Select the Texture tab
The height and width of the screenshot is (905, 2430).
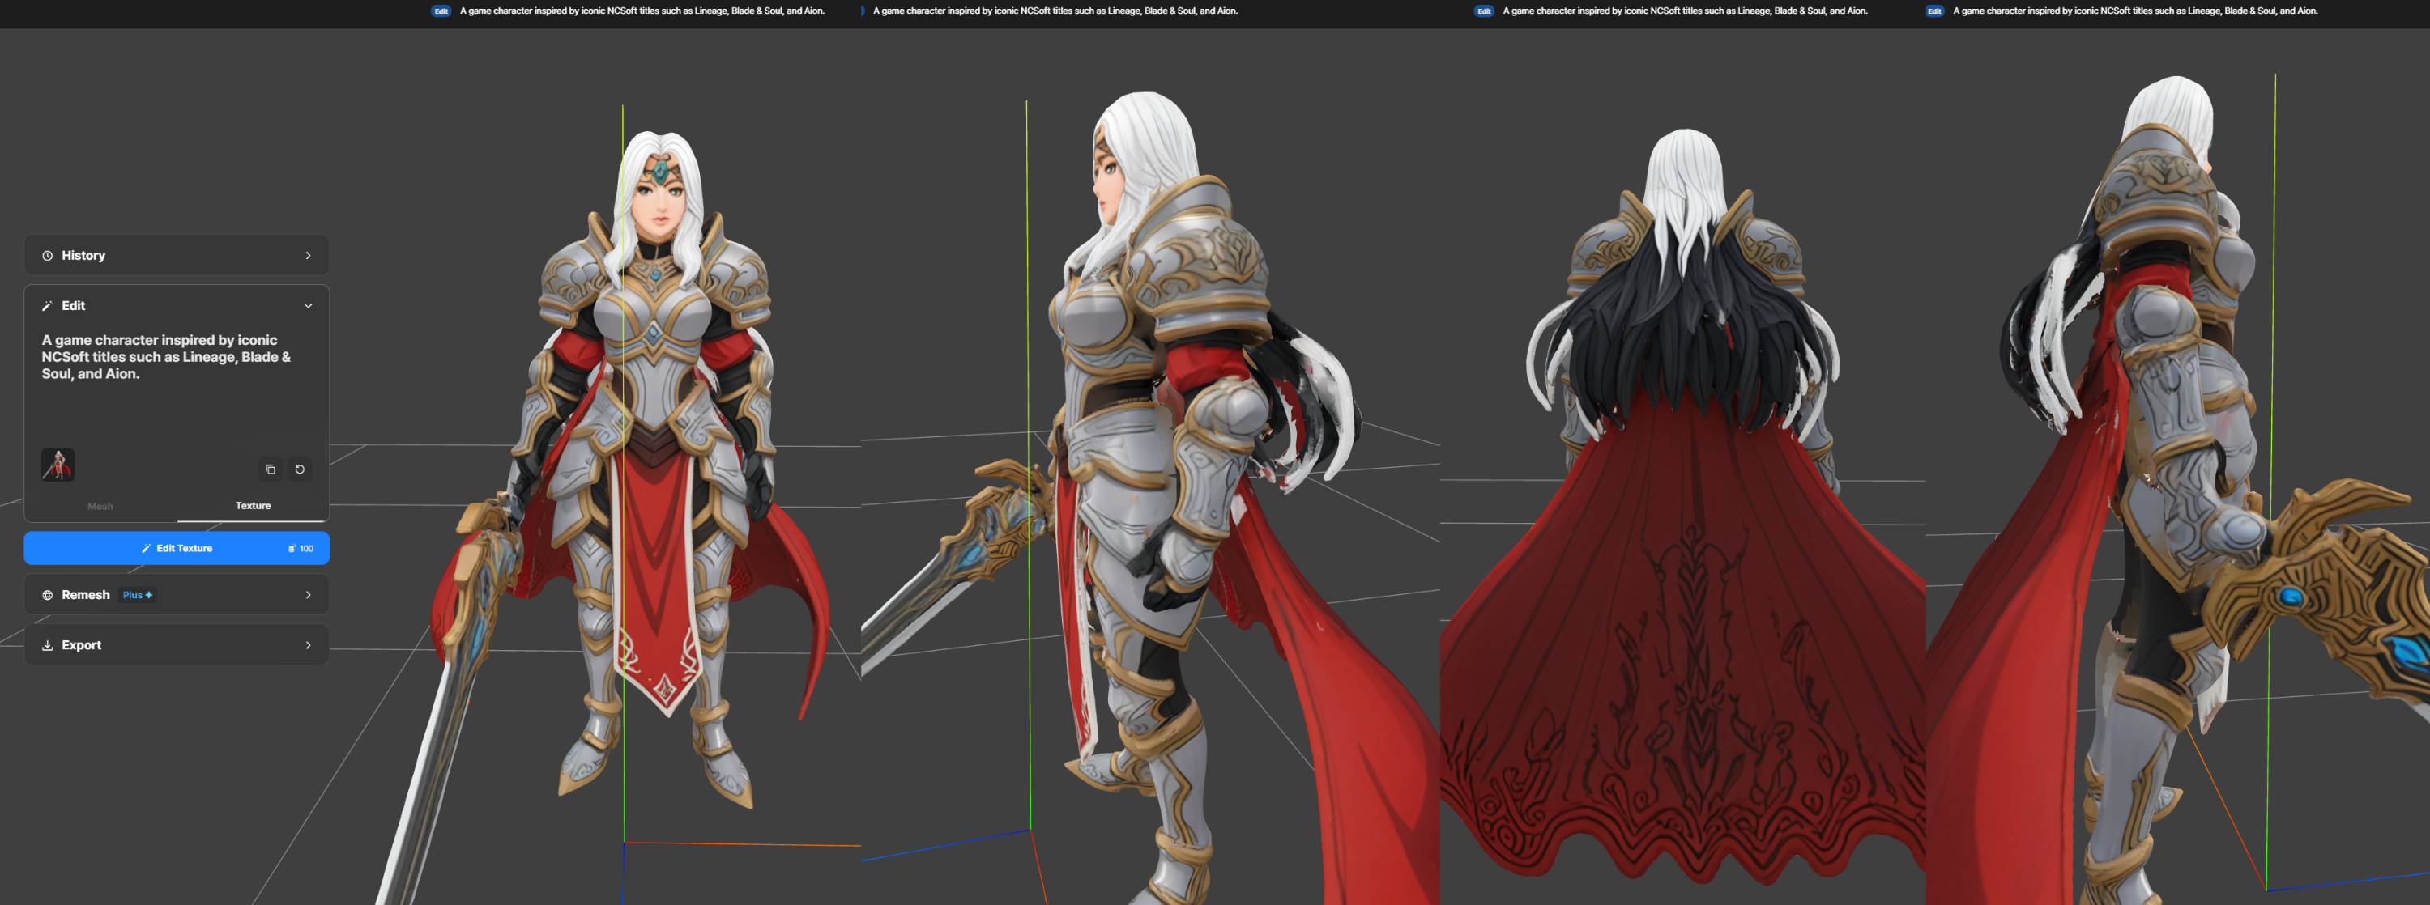[253, 506]
